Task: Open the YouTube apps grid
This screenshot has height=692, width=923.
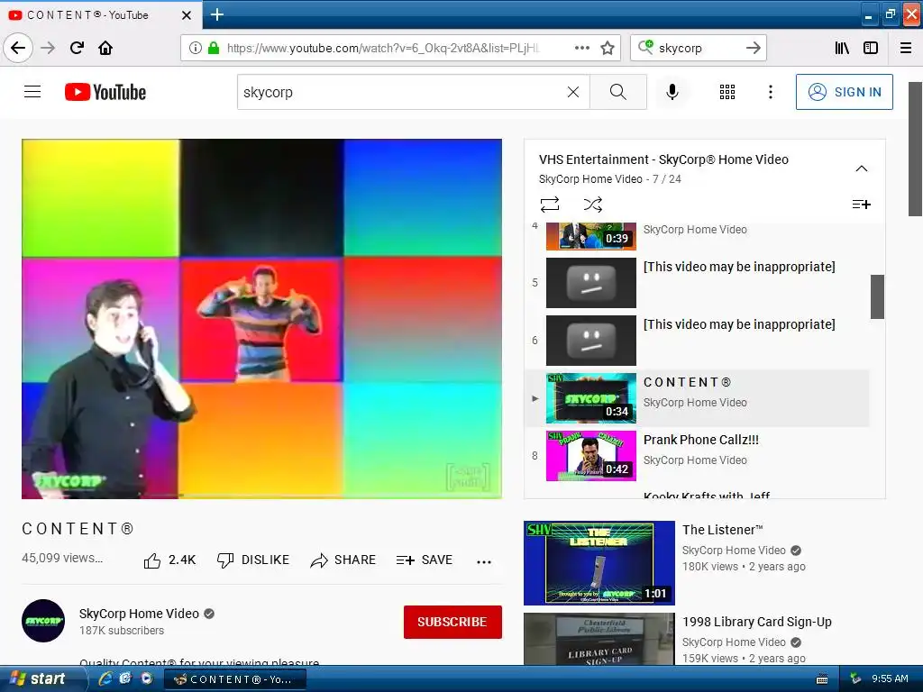Action: click(x=727, y=92)
